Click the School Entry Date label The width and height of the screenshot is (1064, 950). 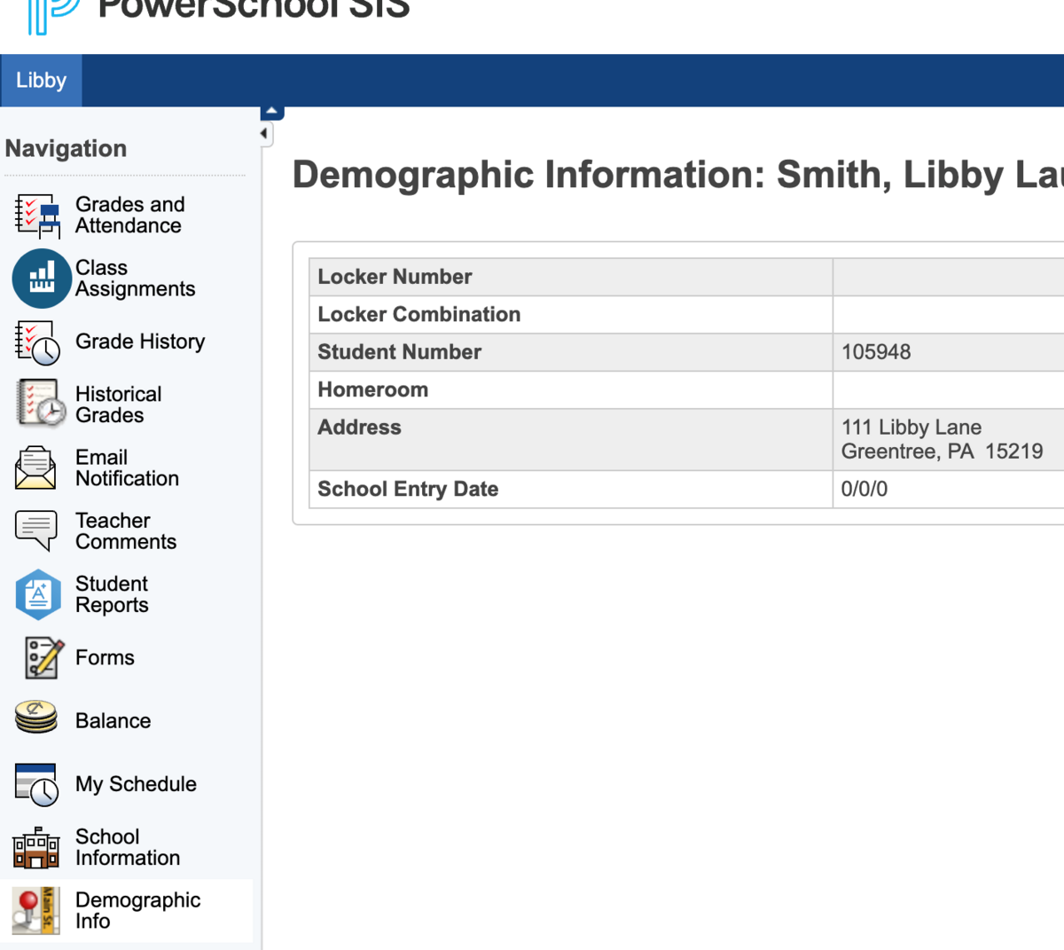[x=408, y=489]
